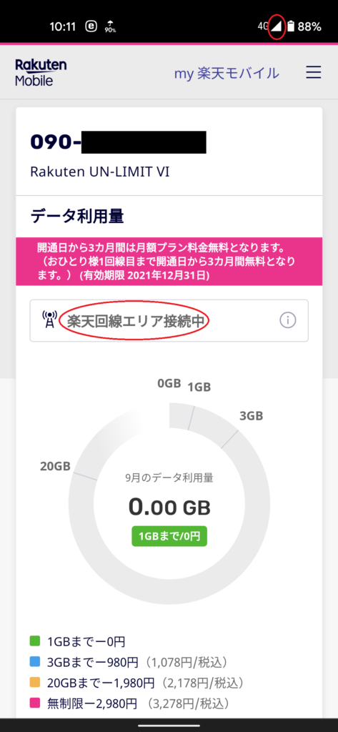Select the masked 090 phone number
The height and width of the screenshot is (732, 338).
118,142
